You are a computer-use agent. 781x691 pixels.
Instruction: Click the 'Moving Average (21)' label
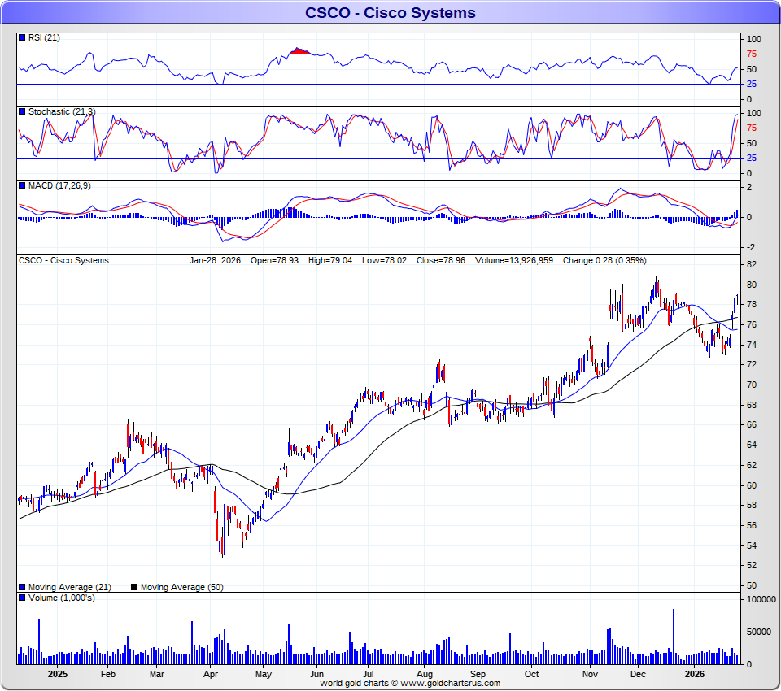click(x=70, y=588)
